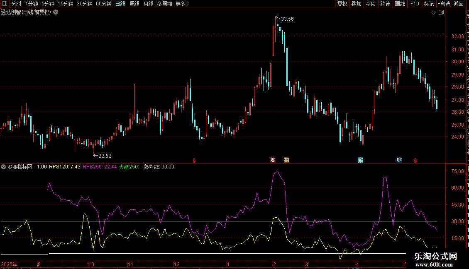Viewport: 469px width, 269px height.
Task: Click the diamond icon above the chart
Action: point(433,12)
